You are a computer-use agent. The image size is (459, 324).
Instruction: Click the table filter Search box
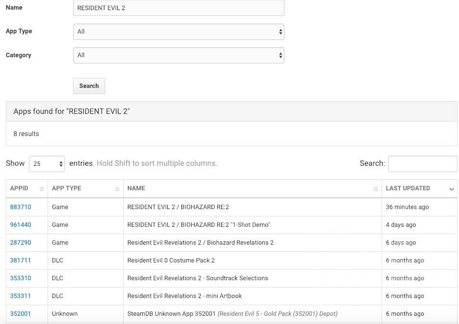point(422,163)
